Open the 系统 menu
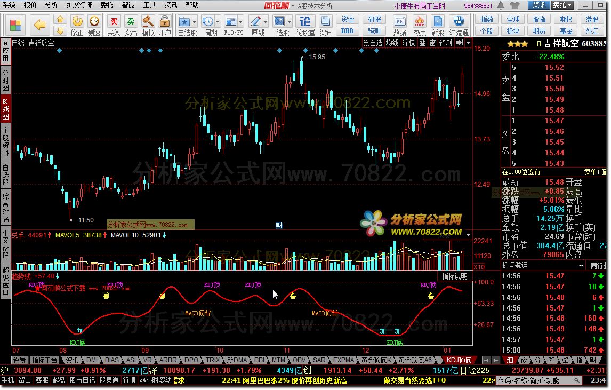This screenshot has height=390, width=611. (x=9, y=5)
